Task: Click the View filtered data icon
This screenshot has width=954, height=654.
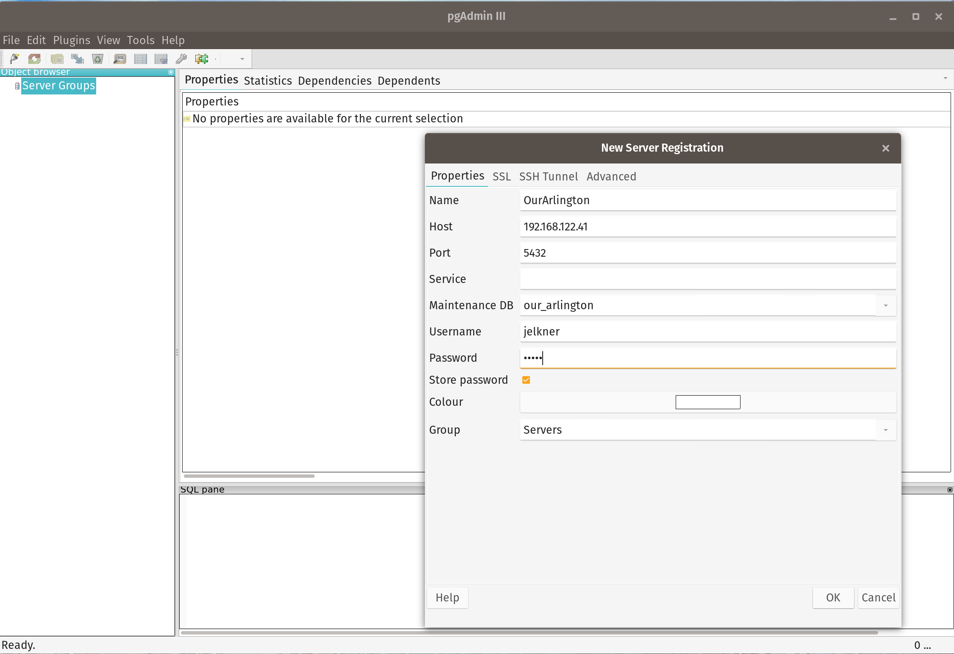Action: click(161, 58)
